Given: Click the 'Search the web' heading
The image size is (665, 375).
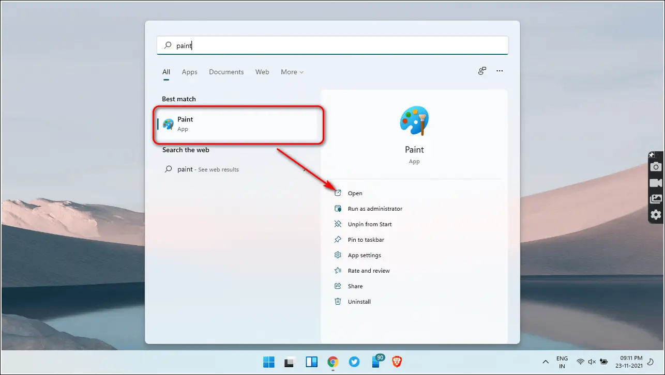Looking at the screenshot, I should [186, 150].
